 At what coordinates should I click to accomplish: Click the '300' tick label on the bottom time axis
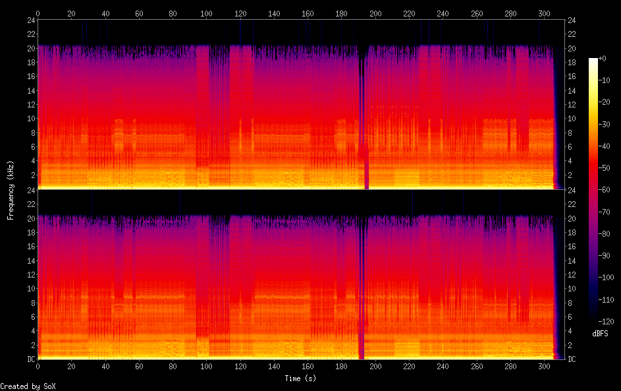(x=544, y=367)
